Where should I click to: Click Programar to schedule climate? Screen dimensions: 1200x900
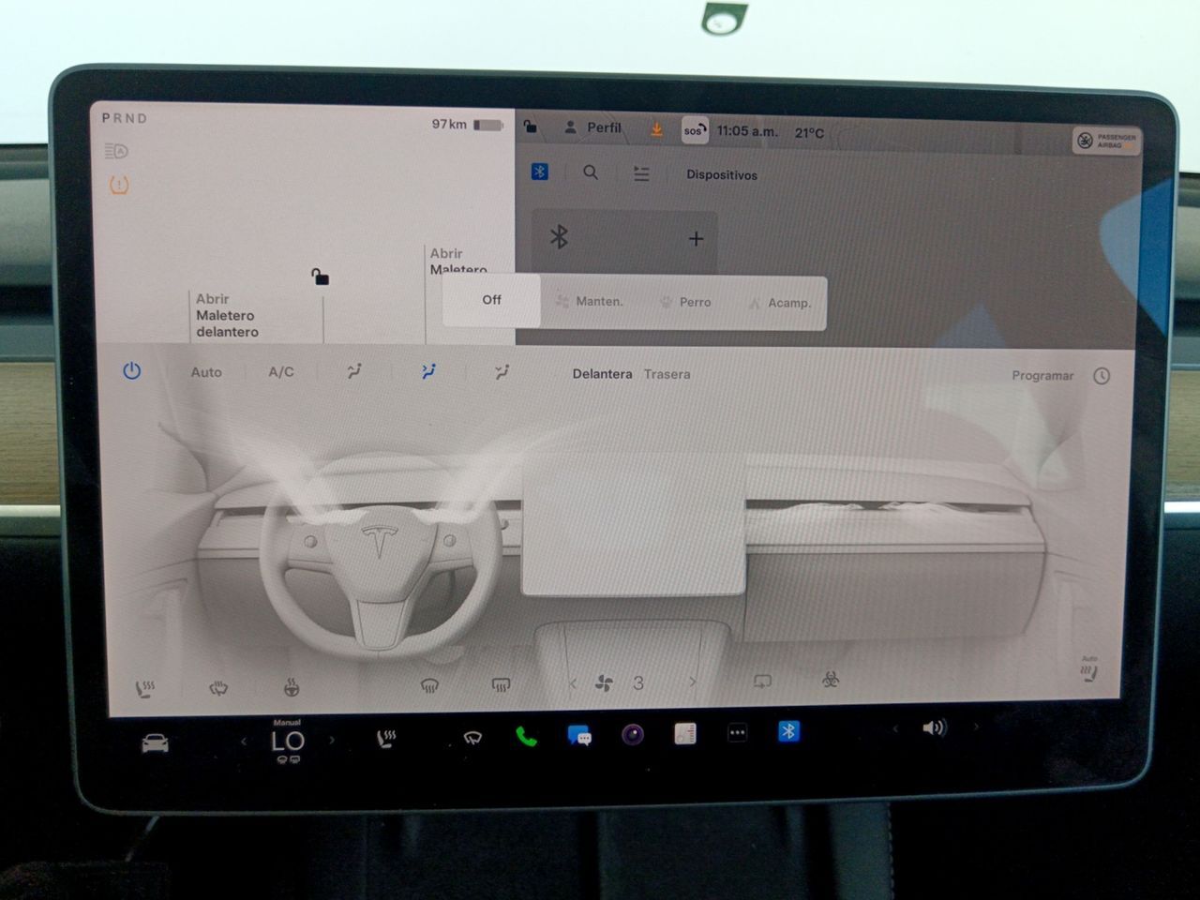(1042, 376)
